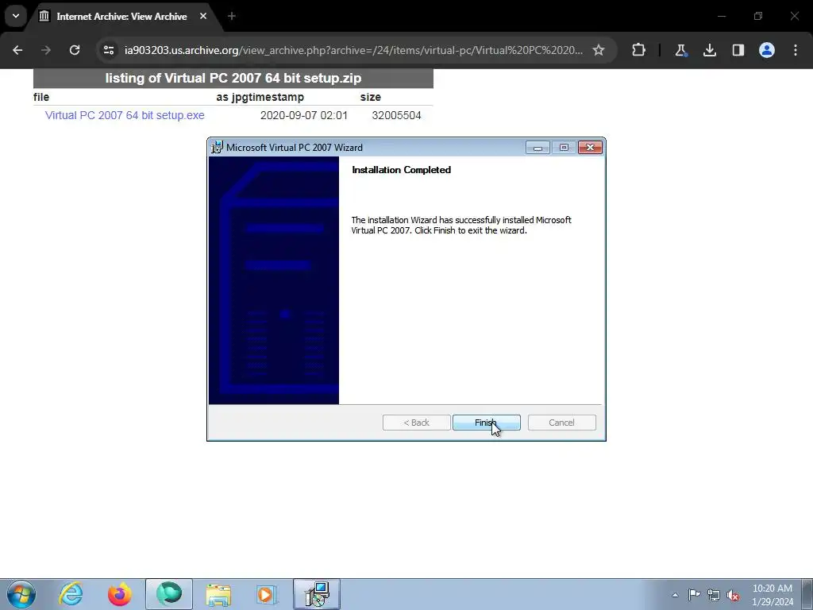Screen dimensions: 813x610
Task: Click the Finish button in the wizard
Action: pyautogui.click(x=487, y=423)
